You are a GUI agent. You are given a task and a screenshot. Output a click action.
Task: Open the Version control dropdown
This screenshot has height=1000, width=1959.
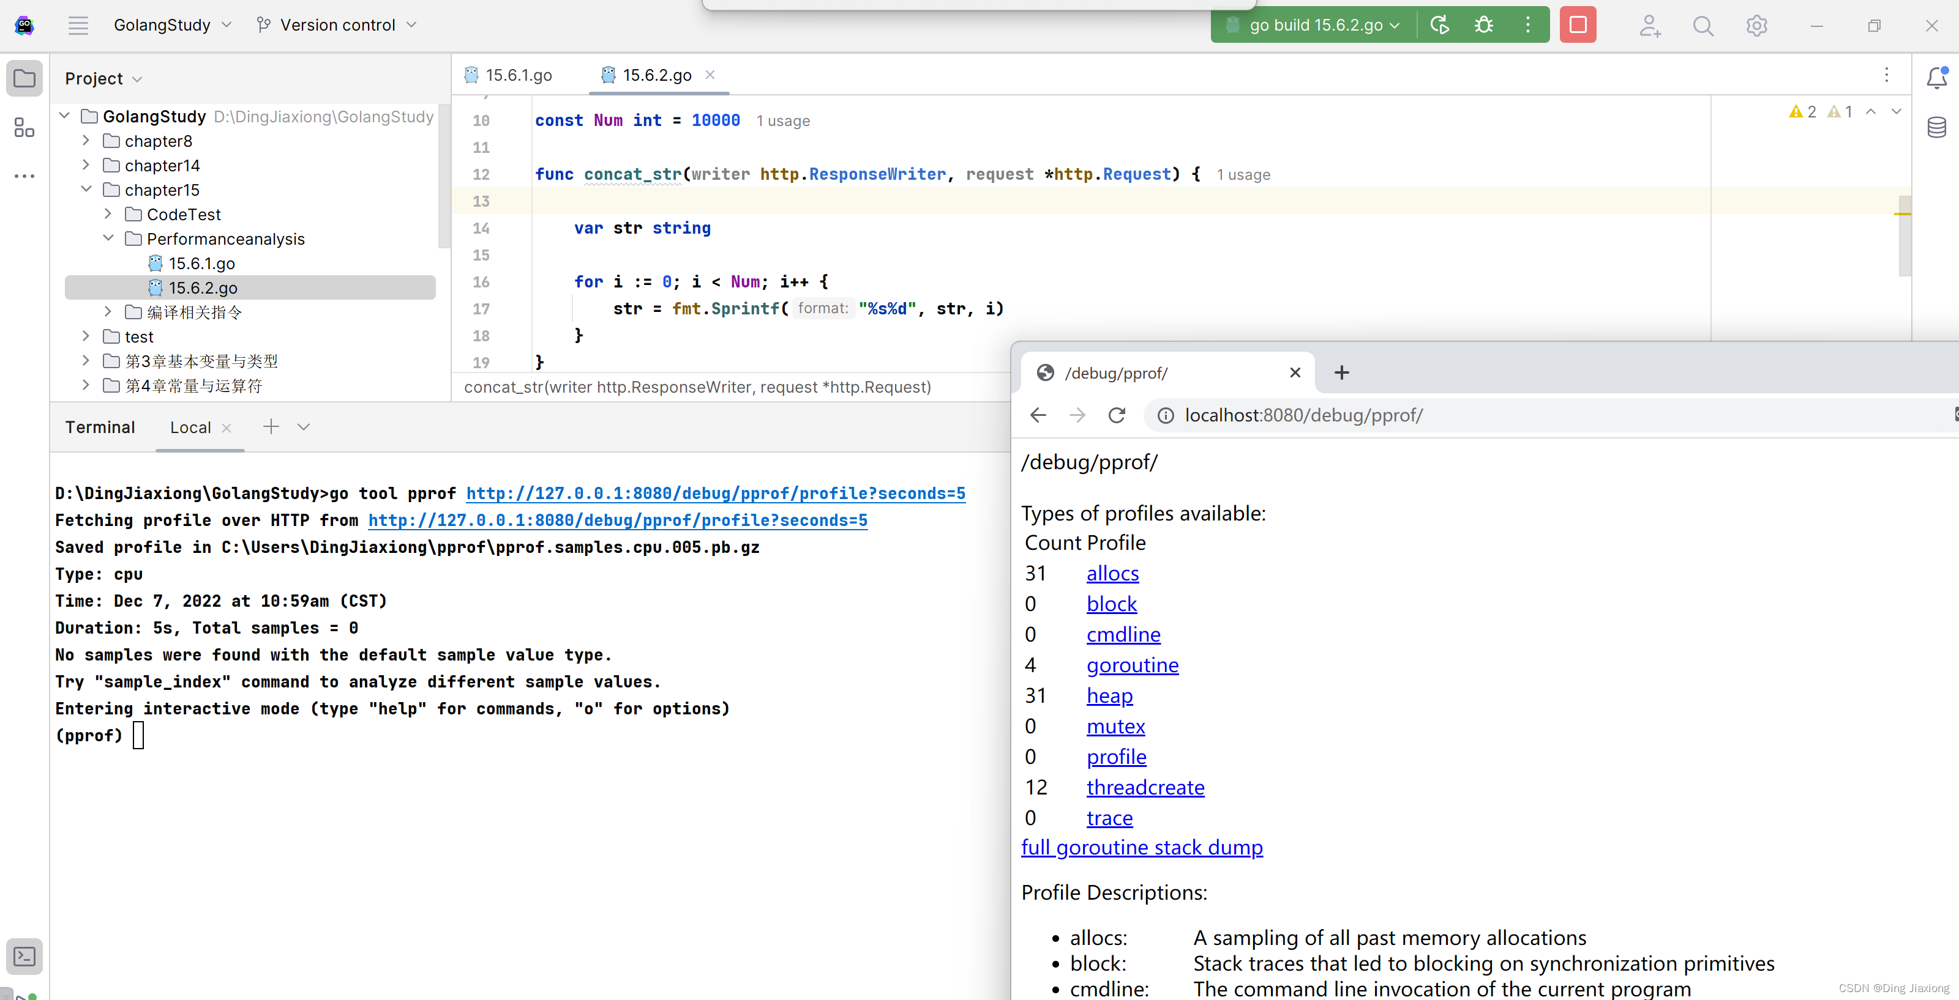[337, 25]
